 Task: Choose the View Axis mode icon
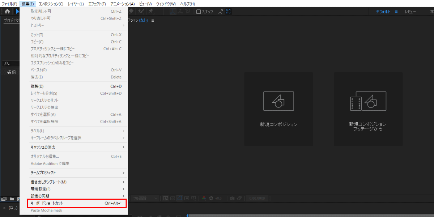tap(187, 12)
